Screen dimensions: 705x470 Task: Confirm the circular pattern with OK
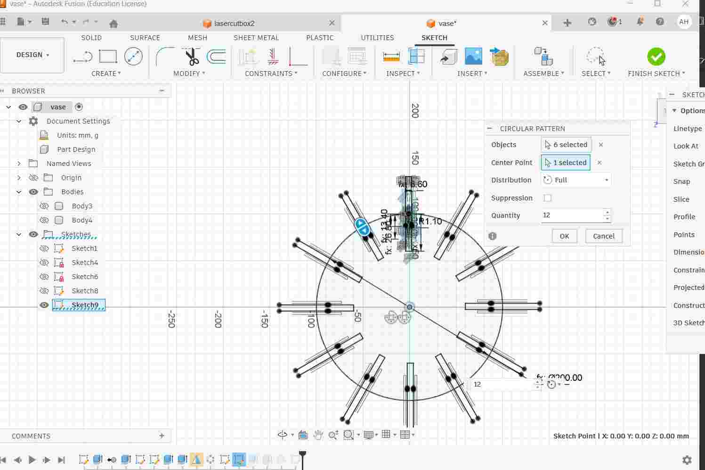pyautogui.click(x=564, y=236)
